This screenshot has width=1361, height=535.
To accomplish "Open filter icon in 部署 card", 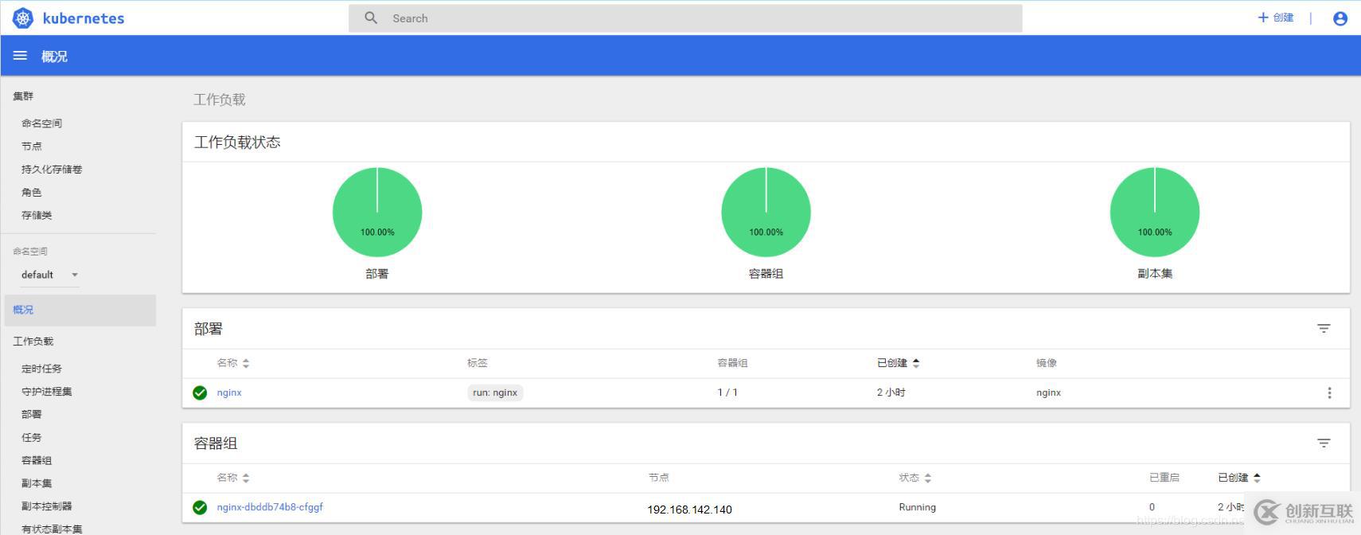I will point(1324,328).
